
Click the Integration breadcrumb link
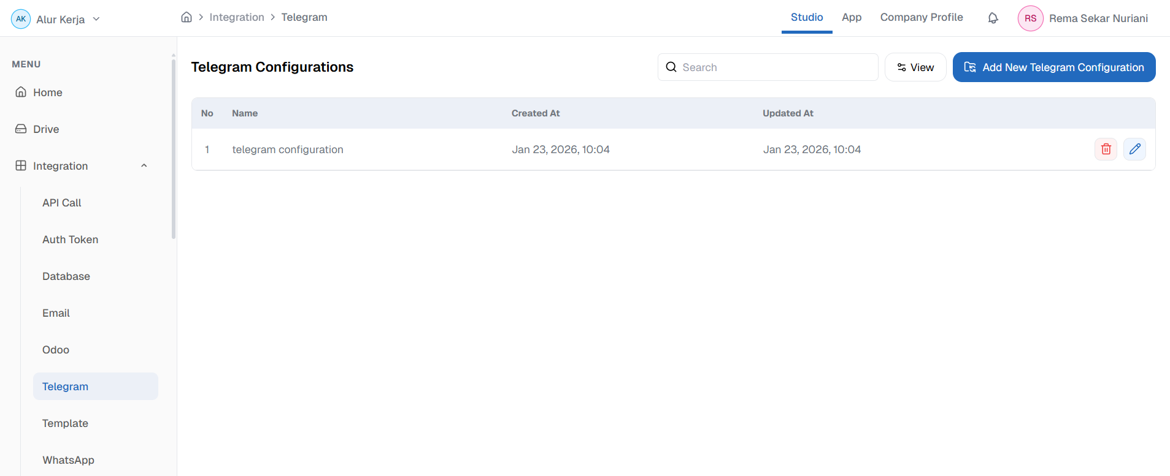pos(237,17)
